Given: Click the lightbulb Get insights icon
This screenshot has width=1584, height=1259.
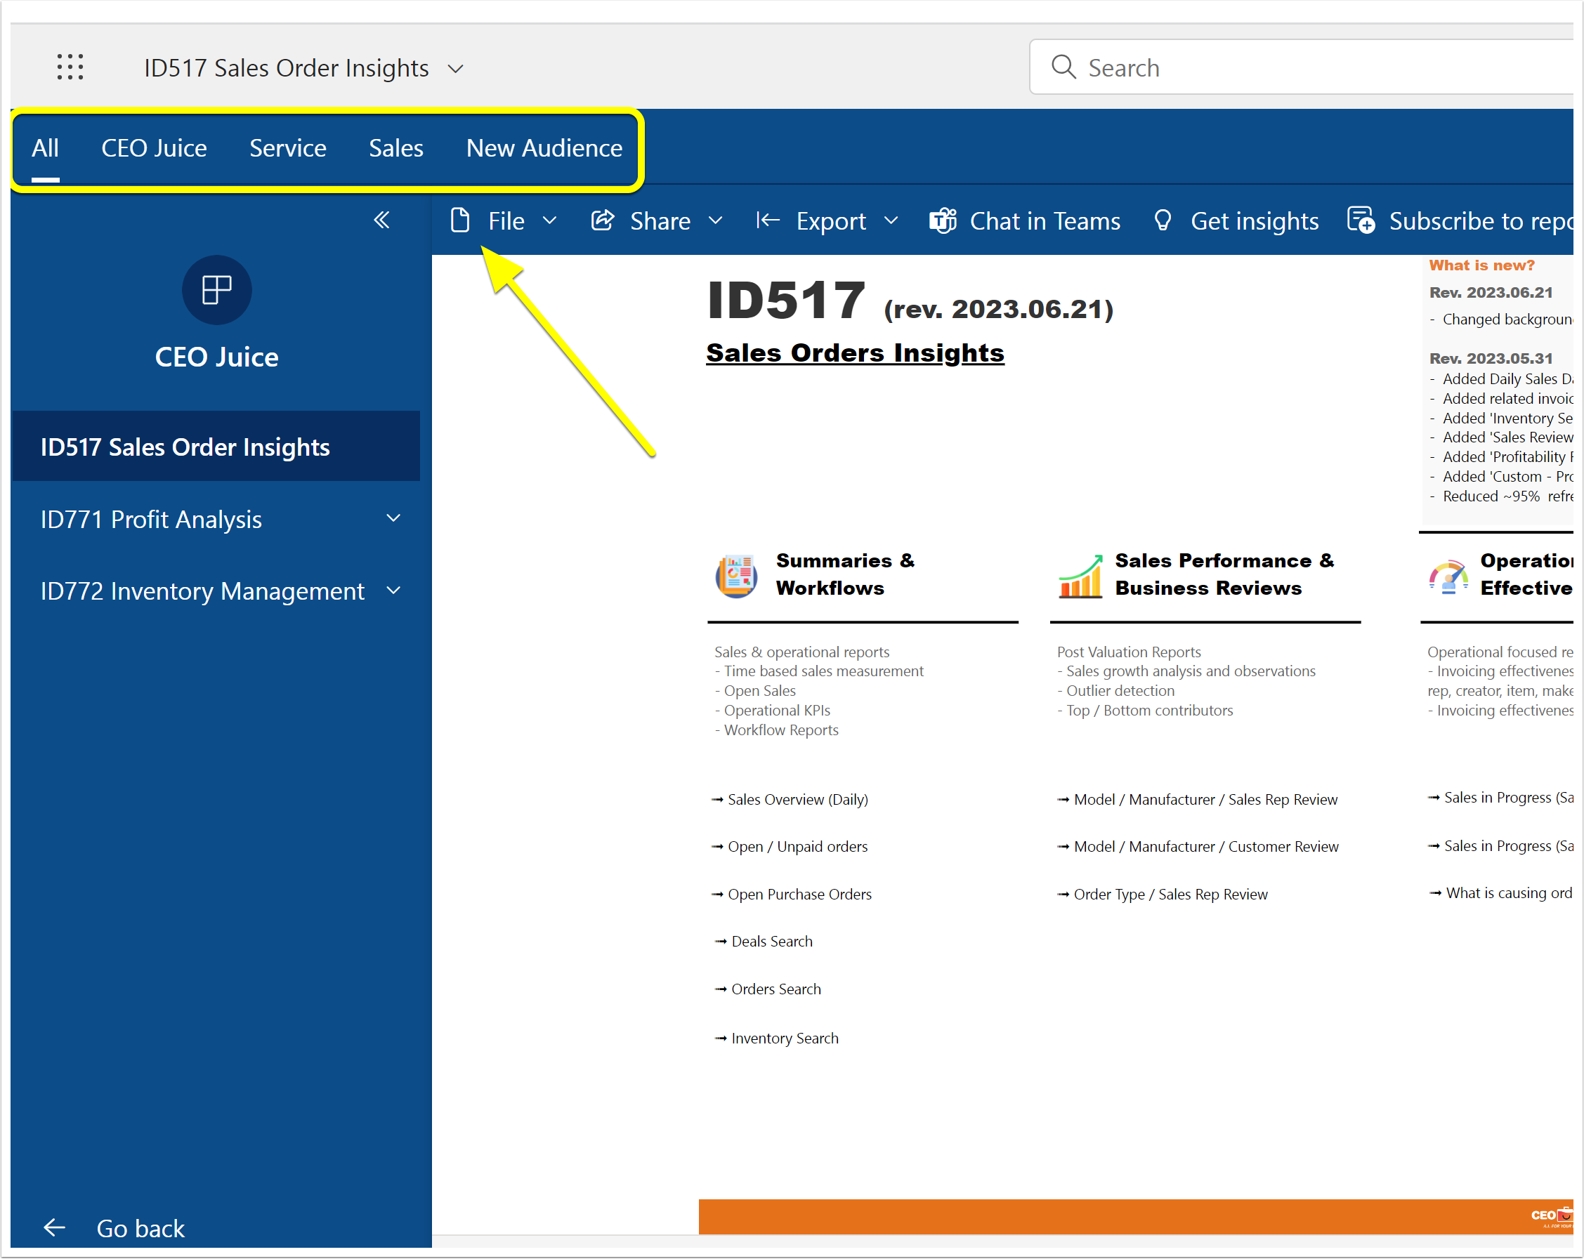Looking at the screenshot, I should point(1163,220).
